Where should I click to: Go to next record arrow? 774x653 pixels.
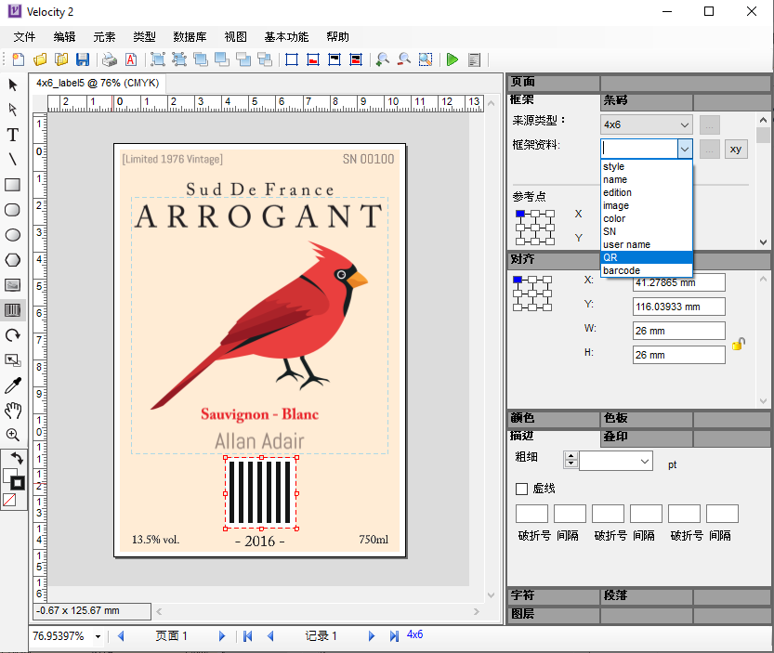[371, 636]
